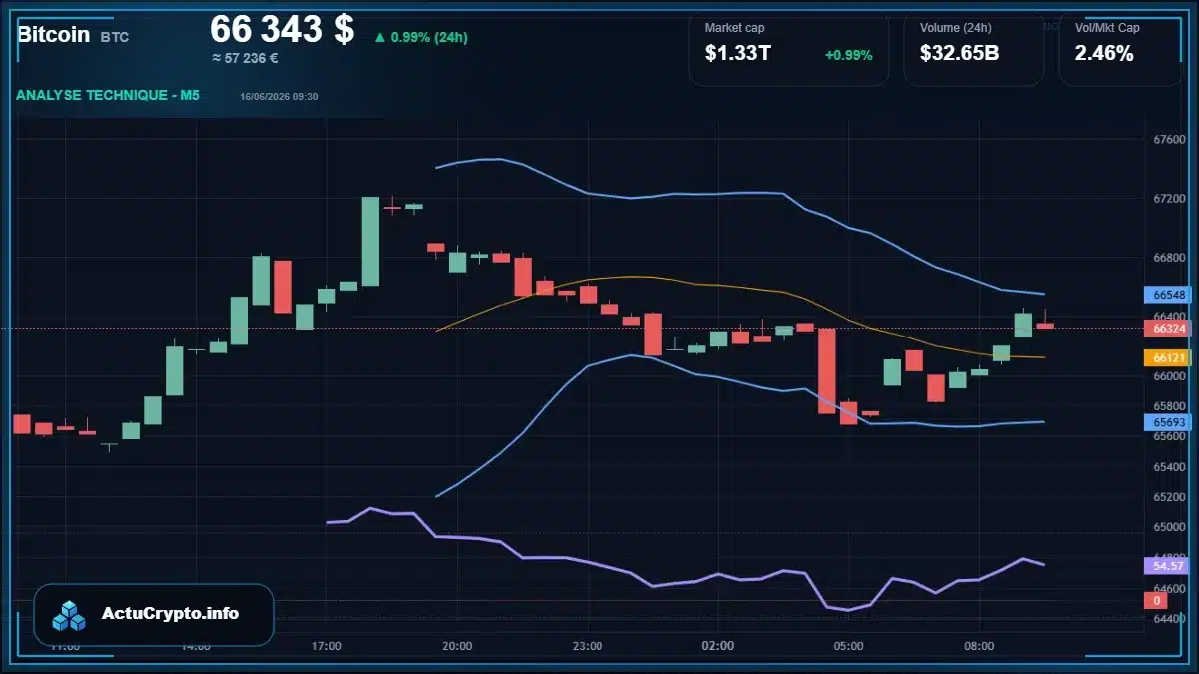Click the 05:00 time axis label
The height and width of the screenshot is (674, 1199).
[848, 646]
